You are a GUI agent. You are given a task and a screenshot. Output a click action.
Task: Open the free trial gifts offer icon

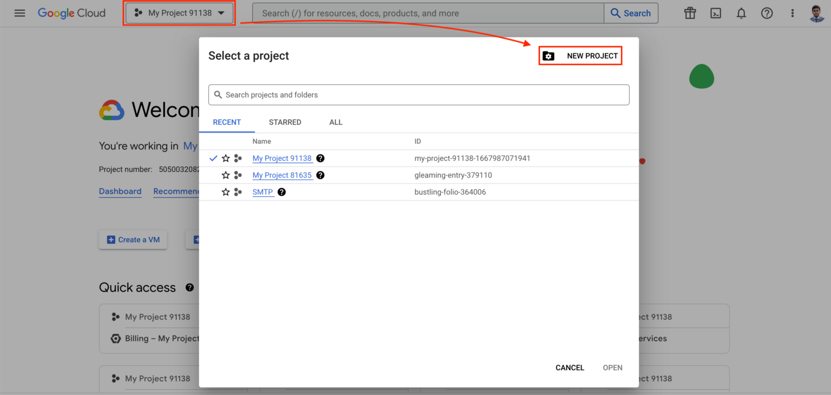tap(690, 13)
